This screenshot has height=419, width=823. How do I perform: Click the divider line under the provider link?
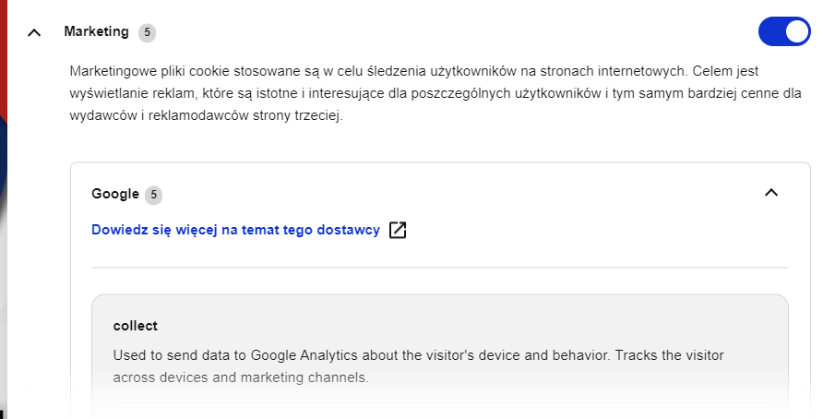click(440, 268)
